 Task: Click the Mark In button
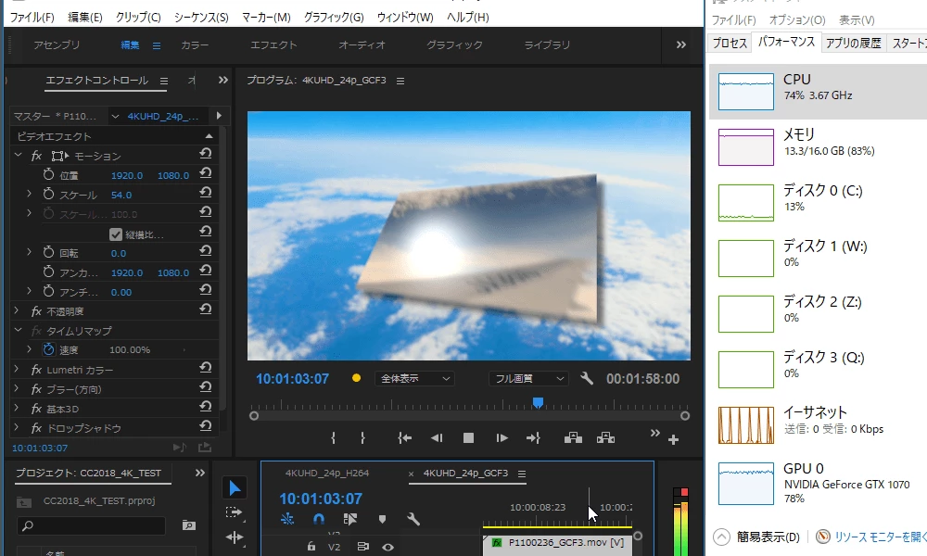pyautogui.click(x=334, y=437)
